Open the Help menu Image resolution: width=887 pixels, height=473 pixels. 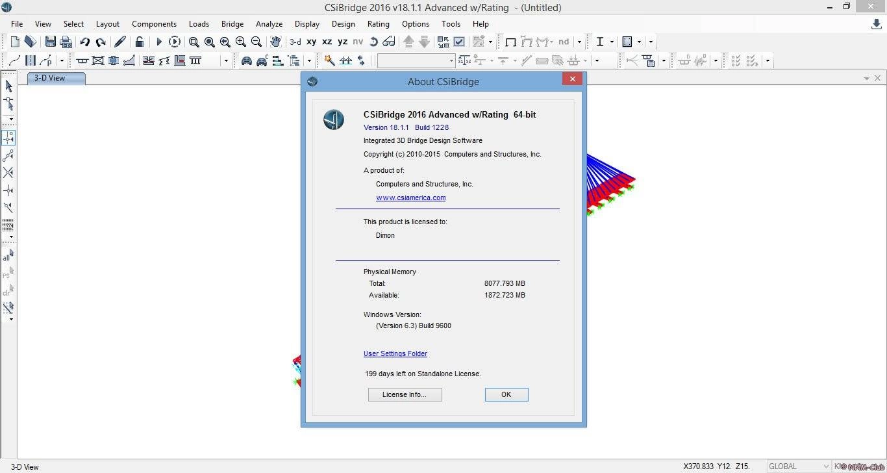(481, 23)
